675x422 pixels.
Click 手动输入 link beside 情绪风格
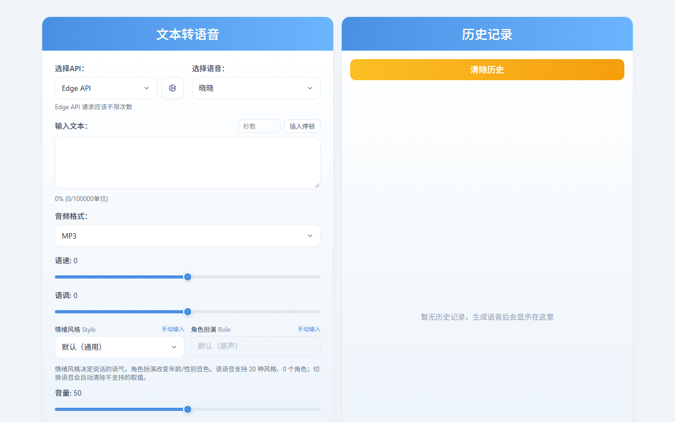tap(173, 329)
